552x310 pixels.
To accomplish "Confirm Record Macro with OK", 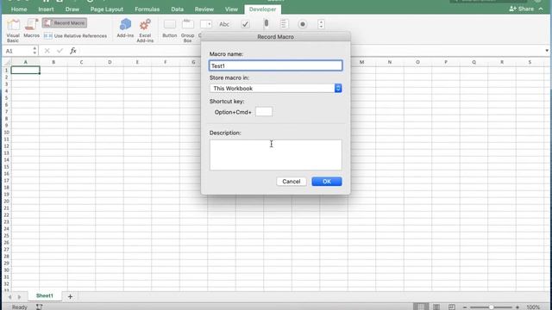I will [327, 182].
